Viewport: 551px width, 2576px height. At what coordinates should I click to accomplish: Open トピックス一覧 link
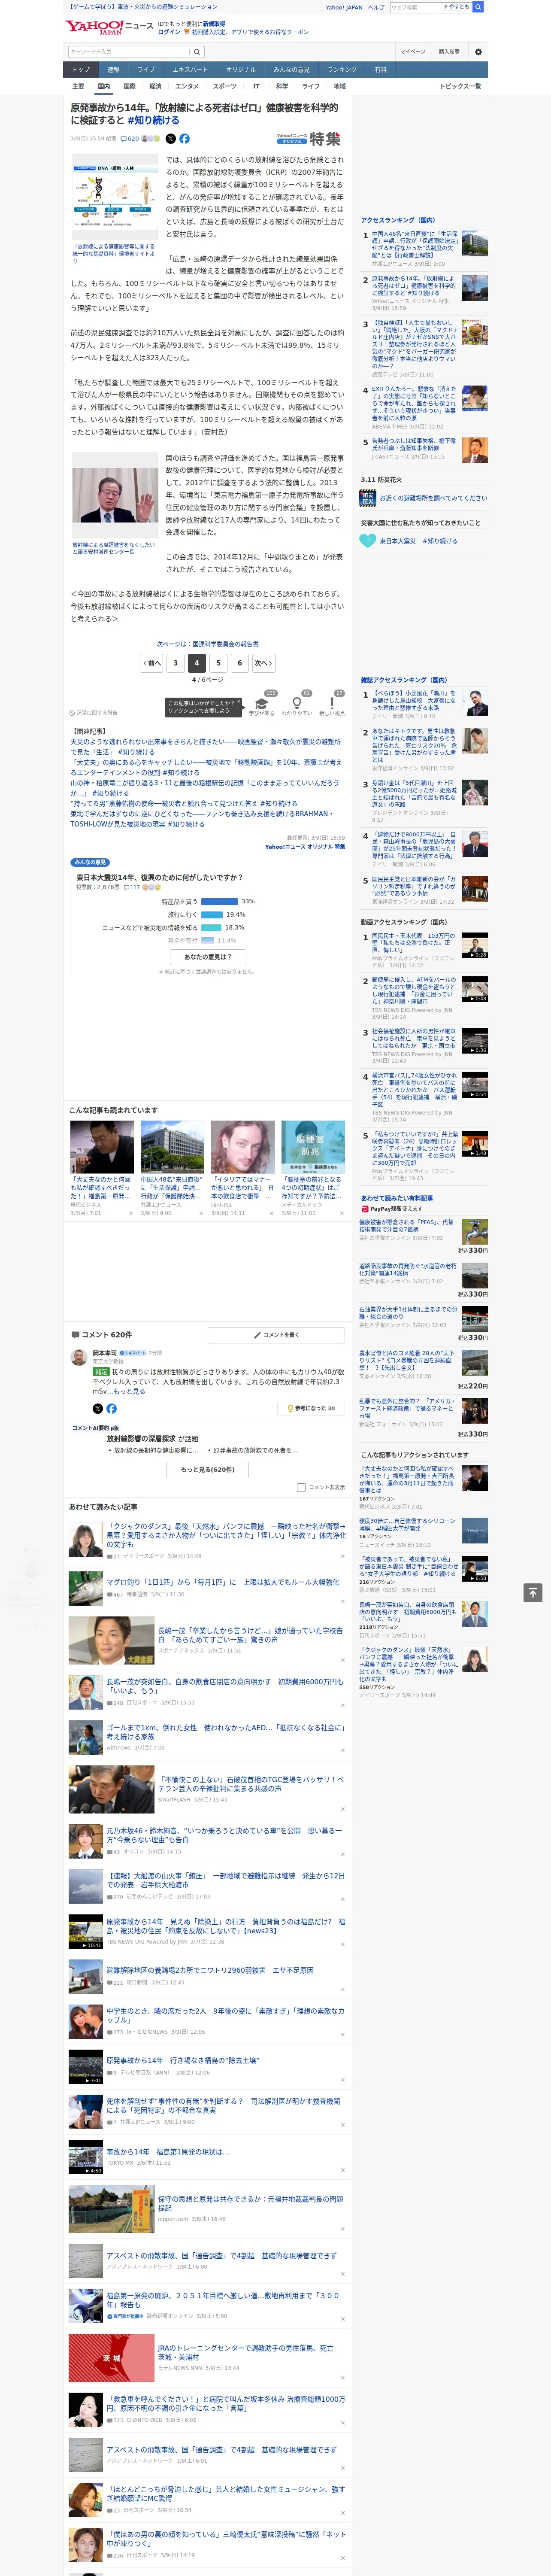(460, 86)
